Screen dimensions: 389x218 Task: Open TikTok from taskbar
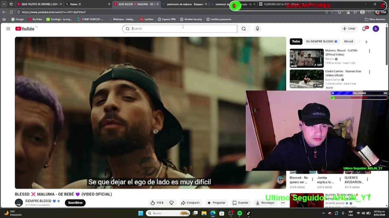[248, 213]
